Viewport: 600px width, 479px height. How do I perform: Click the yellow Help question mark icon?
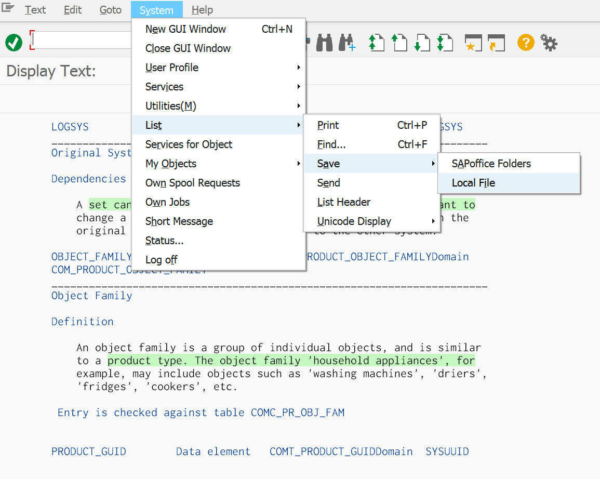click(x=526, y=42)
